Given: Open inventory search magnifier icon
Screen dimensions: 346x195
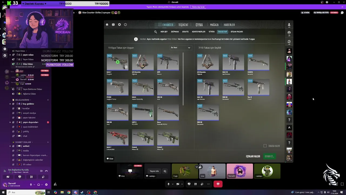Looking at the screenshot, I should (156, 32).
